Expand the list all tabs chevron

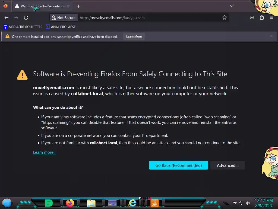point(232,6)
